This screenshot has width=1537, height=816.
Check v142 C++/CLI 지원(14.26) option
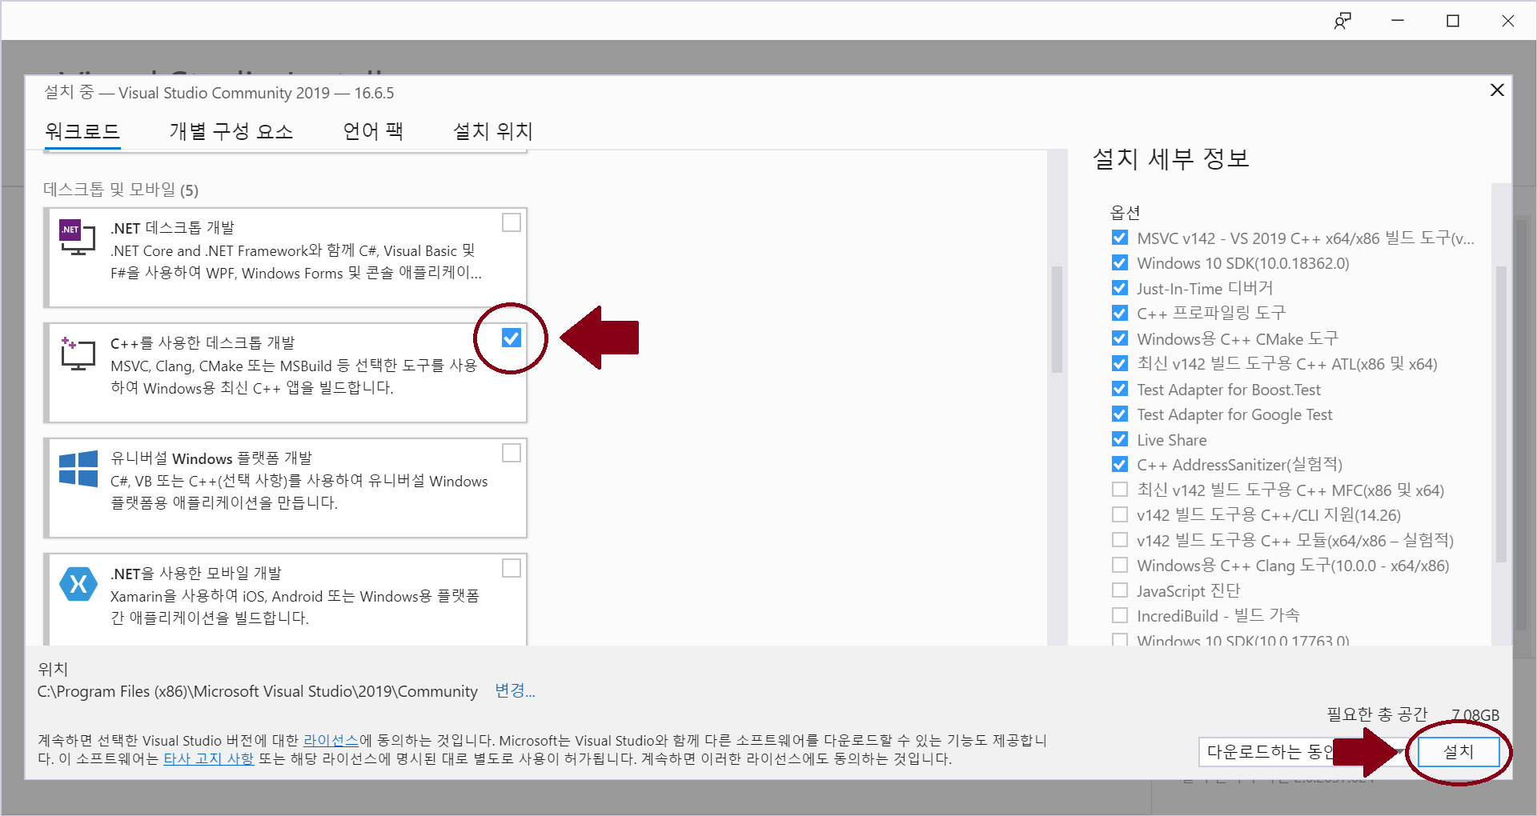coord(1120,514)
